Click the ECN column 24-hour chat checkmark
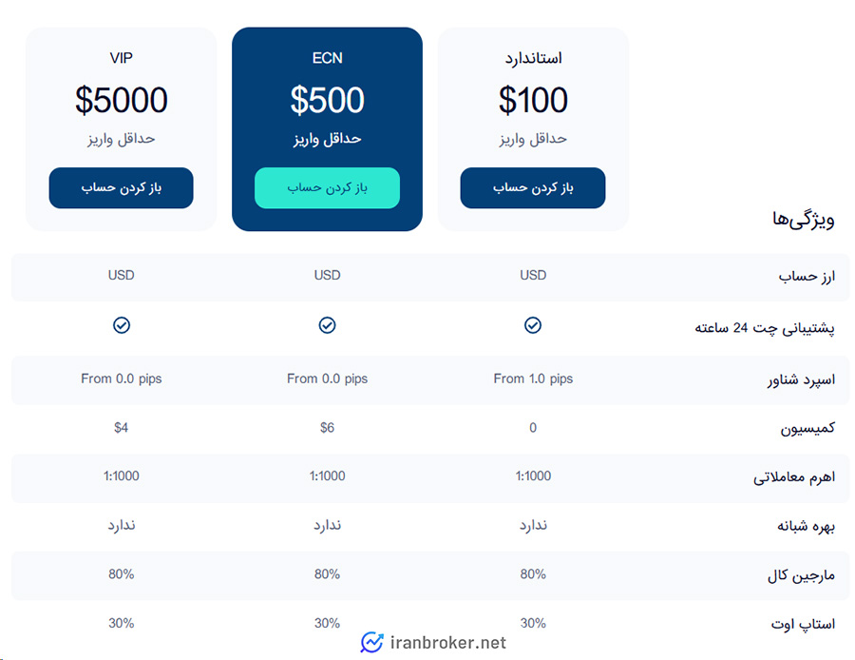 [x=327, y=325]
